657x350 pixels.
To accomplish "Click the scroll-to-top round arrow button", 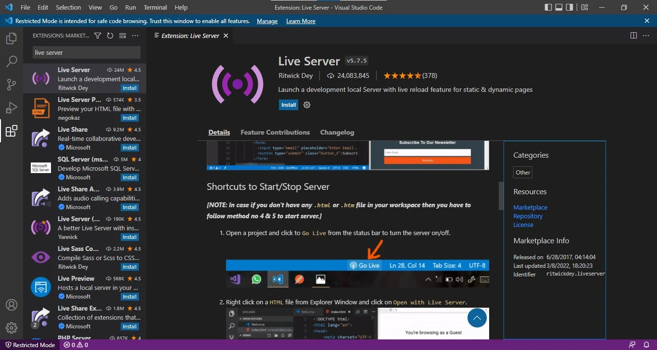I will pyautogui.click(x=477, y=318).
